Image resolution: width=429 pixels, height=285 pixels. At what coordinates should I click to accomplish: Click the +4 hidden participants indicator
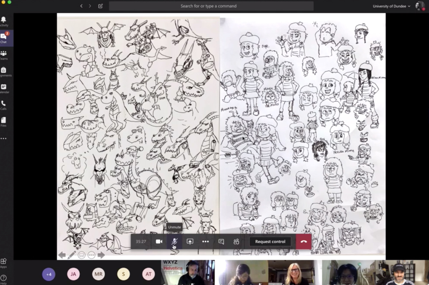(49, 274)
